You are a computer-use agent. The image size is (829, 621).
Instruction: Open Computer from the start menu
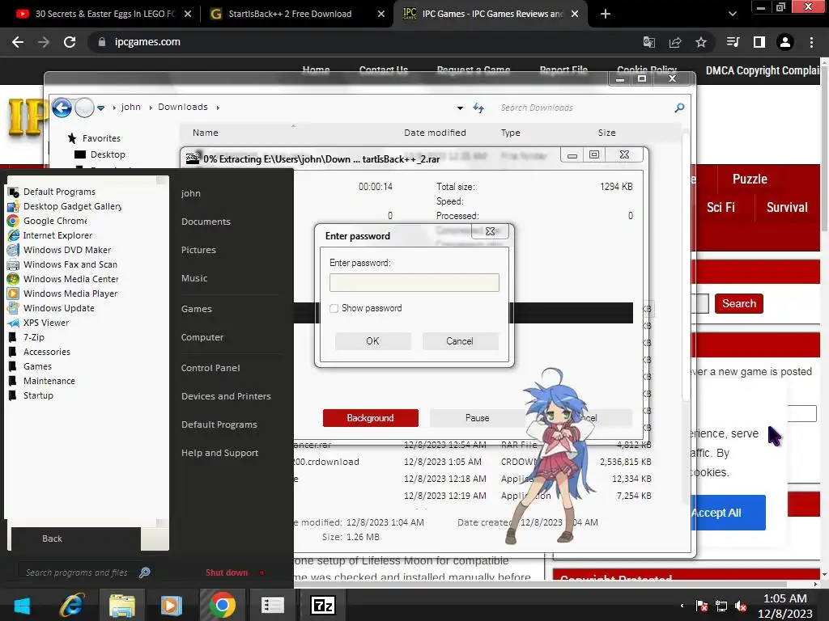click(x=202, y=337)
